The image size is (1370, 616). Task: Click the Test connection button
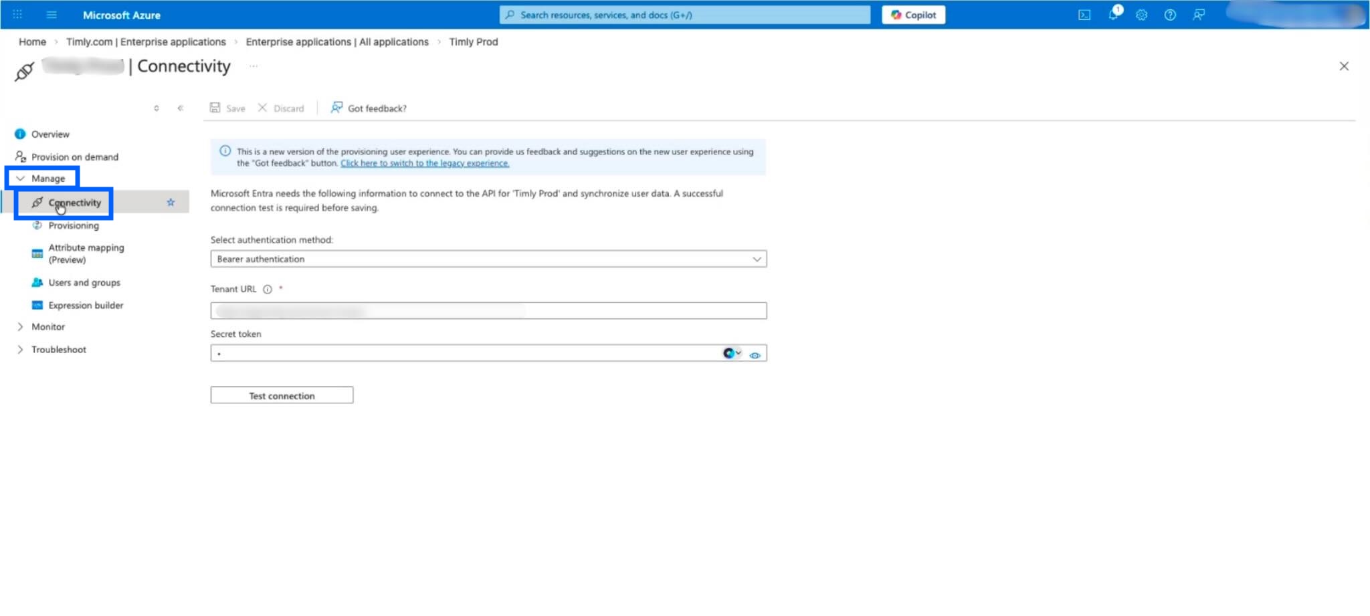pos(282,395)
